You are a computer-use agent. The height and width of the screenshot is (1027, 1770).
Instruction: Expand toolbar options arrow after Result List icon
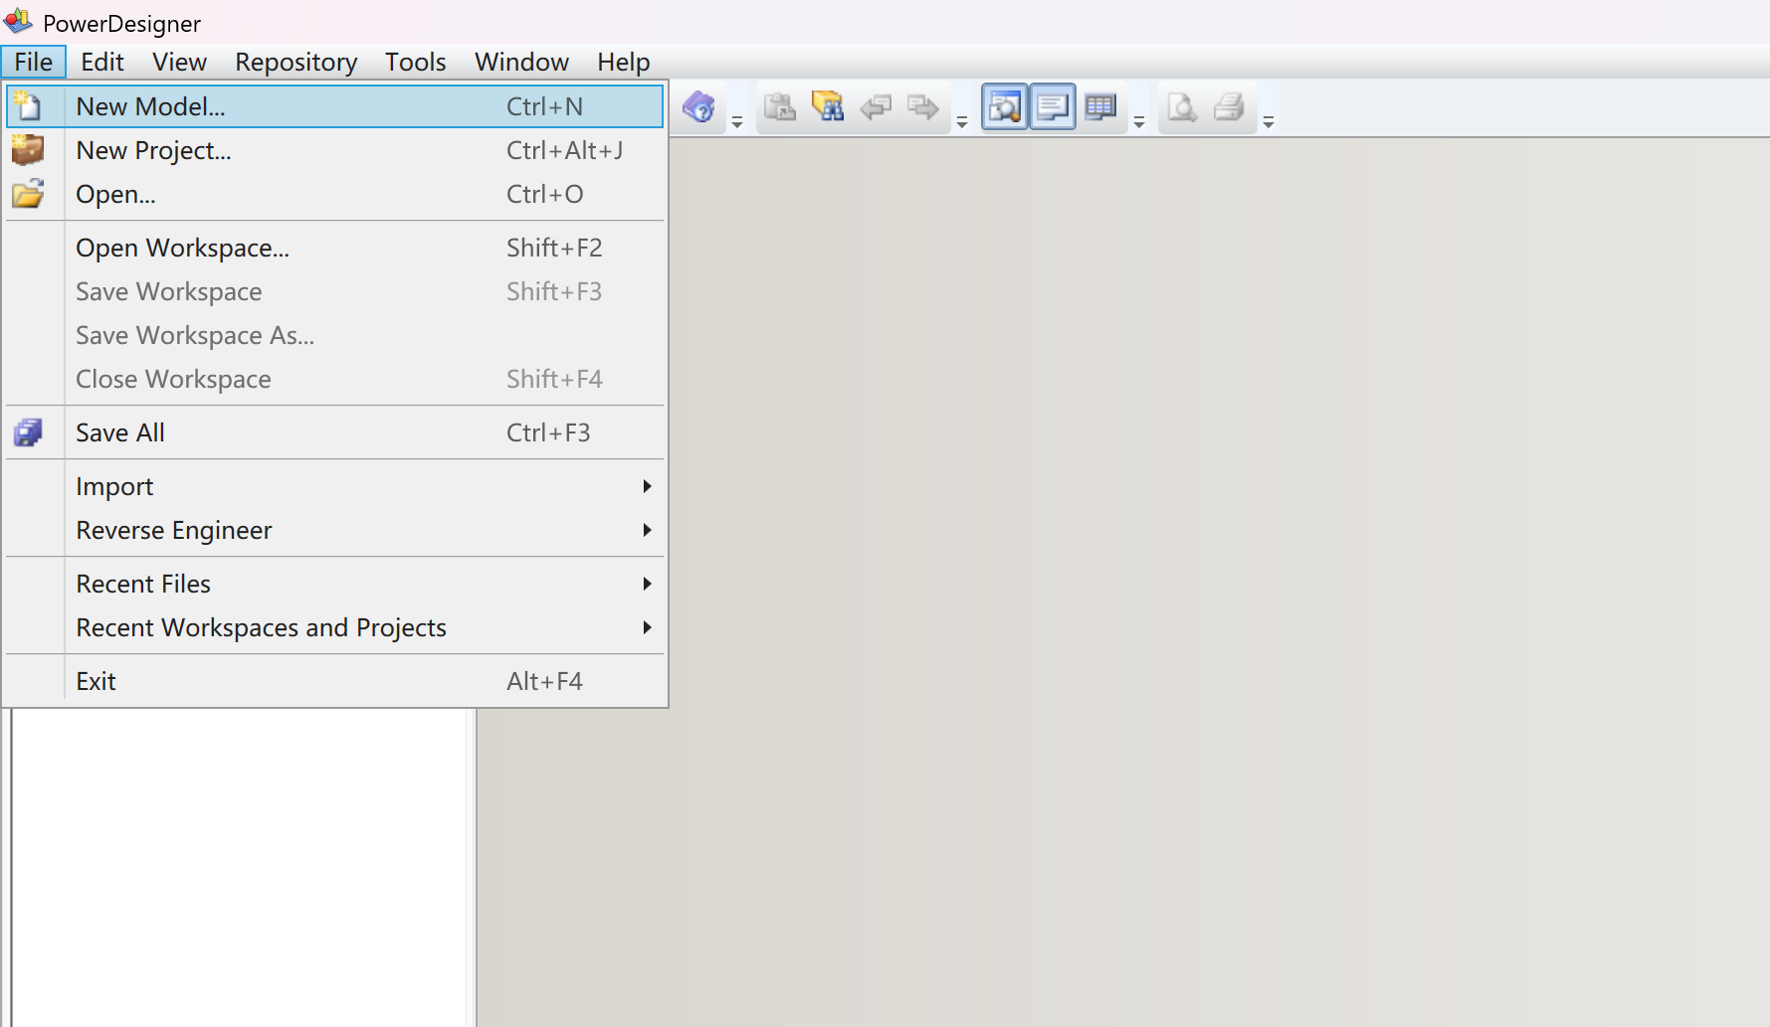(1139, 121)
